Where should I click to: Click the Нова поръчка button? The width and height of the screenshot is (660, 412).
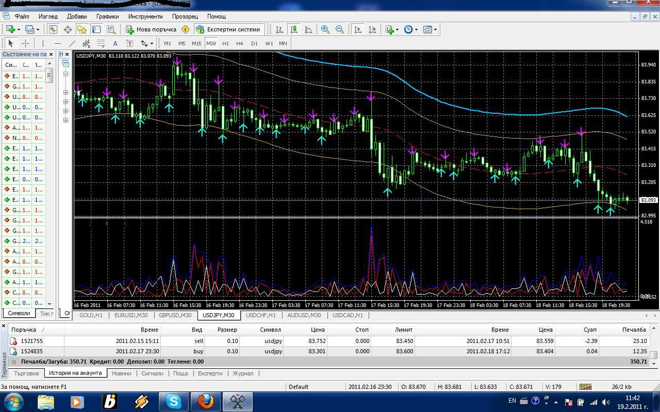click(151, 29)
